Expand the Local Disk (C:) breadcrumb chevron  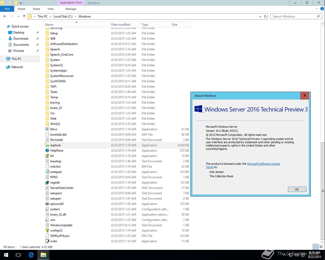(x=75, y=17)
